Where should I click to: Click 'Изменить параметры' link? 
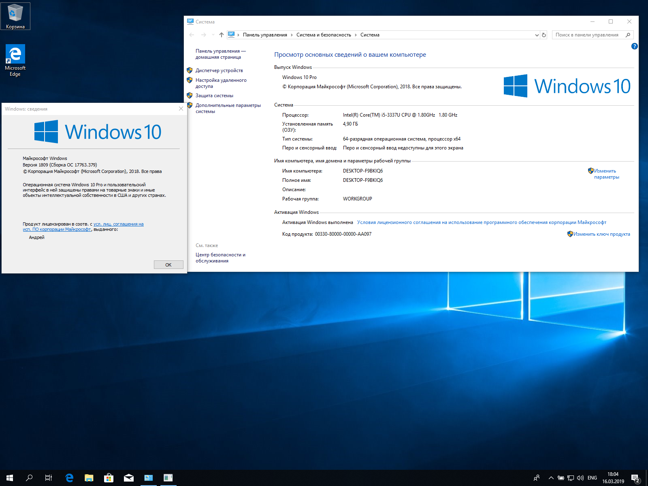pyautogui.click(x=606, y=174)
